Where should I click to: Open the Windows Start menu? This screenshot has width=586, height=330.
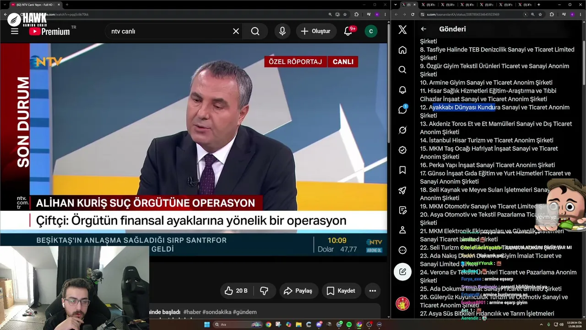207,324
